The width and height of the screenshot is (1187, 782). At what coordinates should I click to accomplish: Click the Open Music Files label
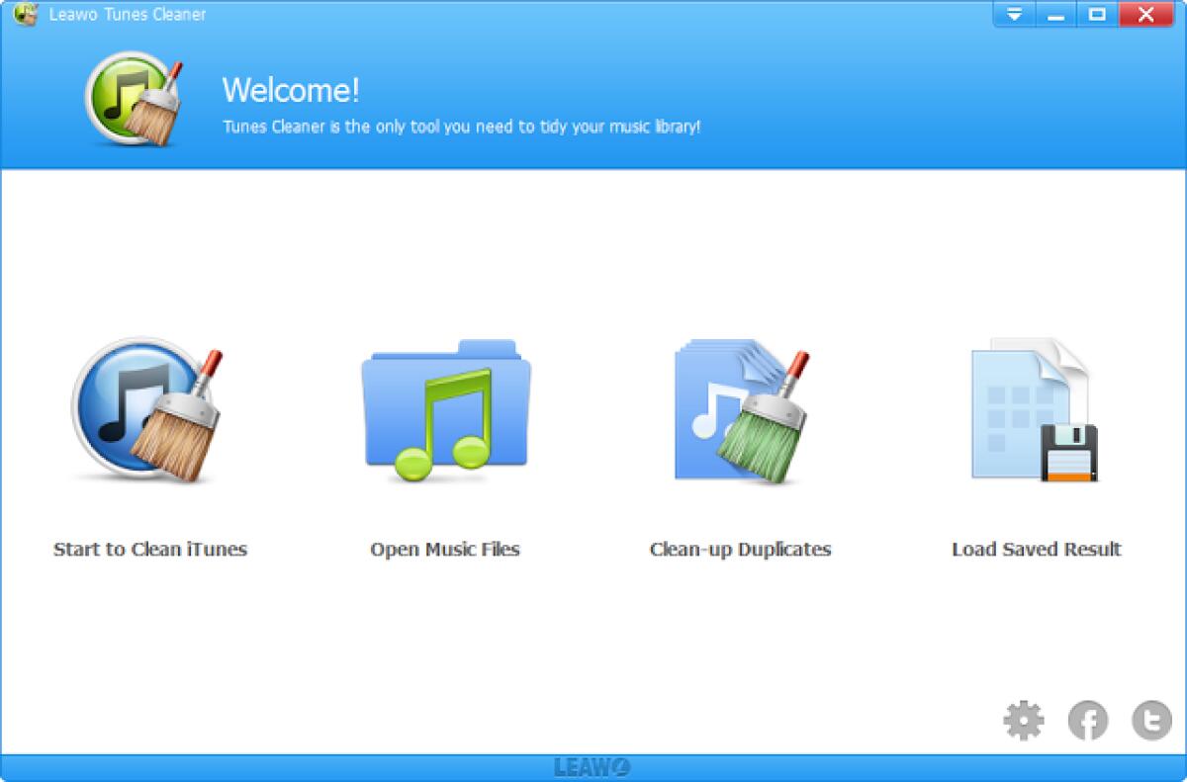tap(446, 550)
